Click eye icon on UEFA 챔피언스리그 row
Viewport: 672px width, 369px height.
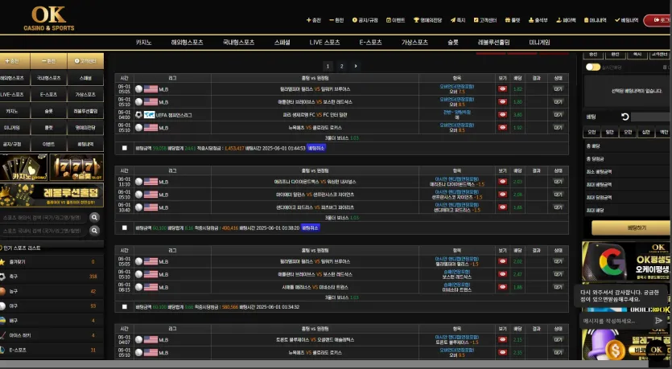tap(502, 115)
